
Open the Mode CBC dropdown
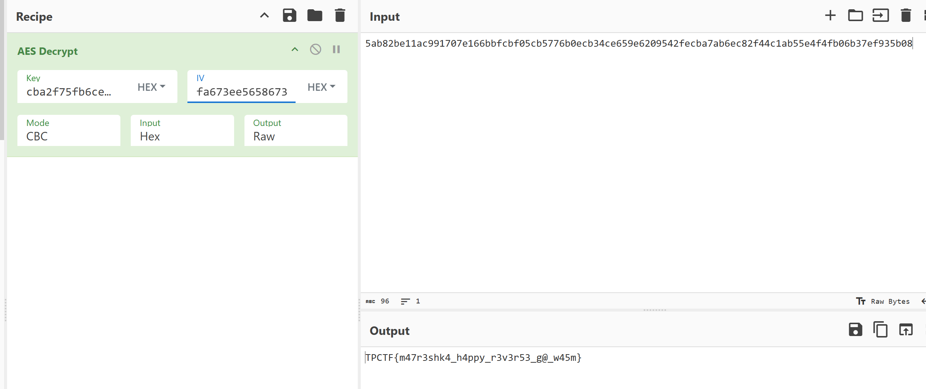click(69, 130)
